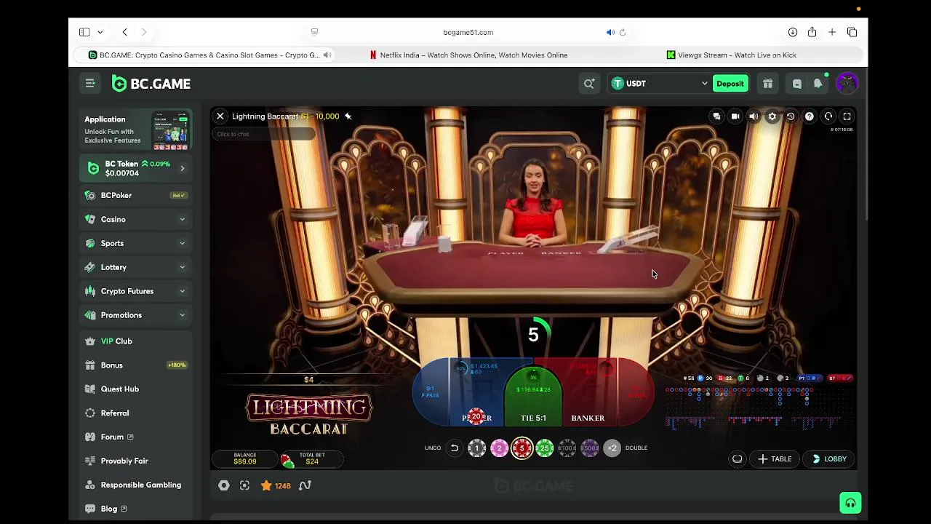931x524 pixels.
Task: Close the Lightning Baccarat game
Action: click(220, 116)
